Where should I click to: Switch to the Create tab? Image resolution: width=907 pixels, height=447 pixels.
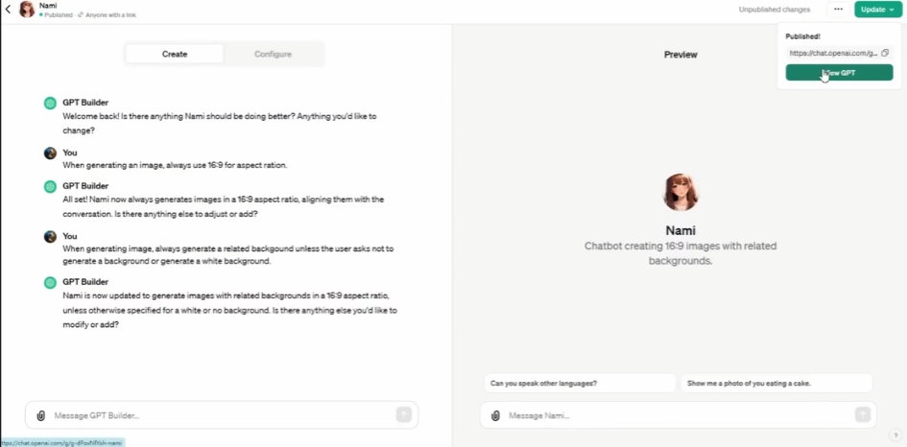[x=174, y=54]
